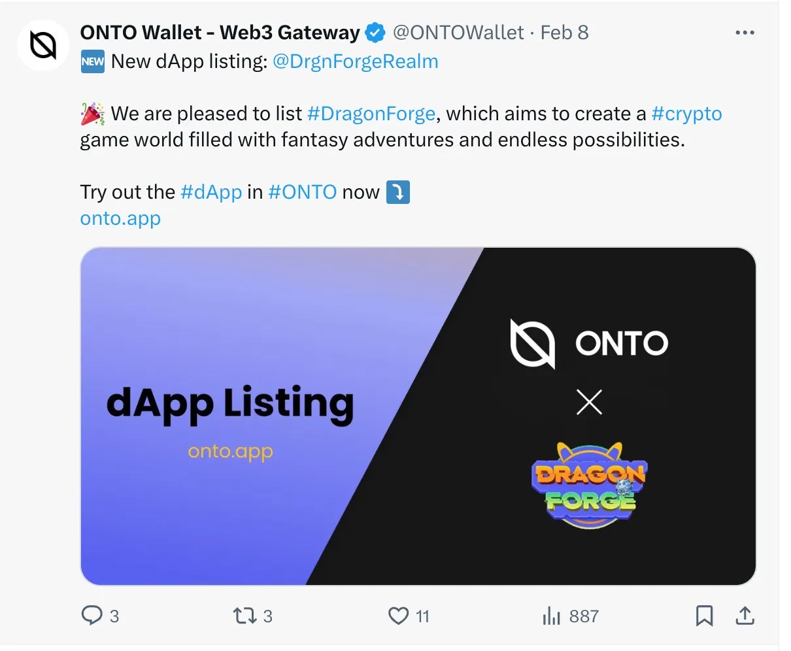Open the #crypto hashtag
Viewport: 791px width, 651px height.
(x=686, y=114)
